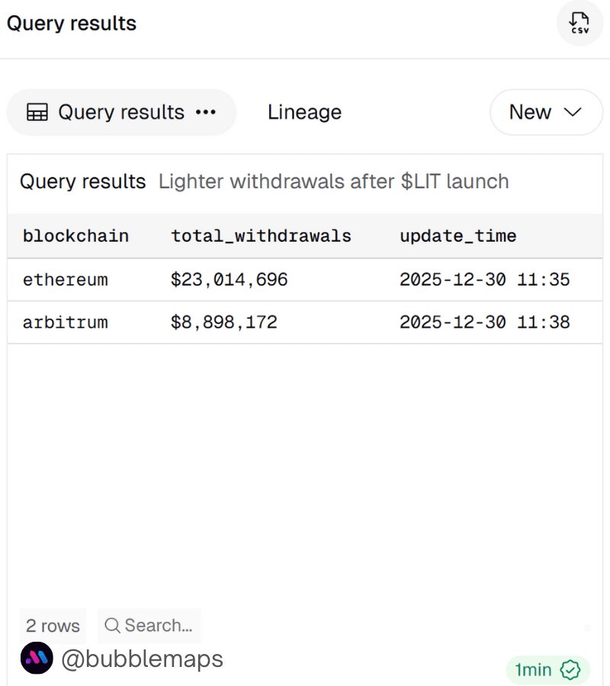Click the 2 rows count indicator
The height and width of the screenshot is (686, 610).
53,626
